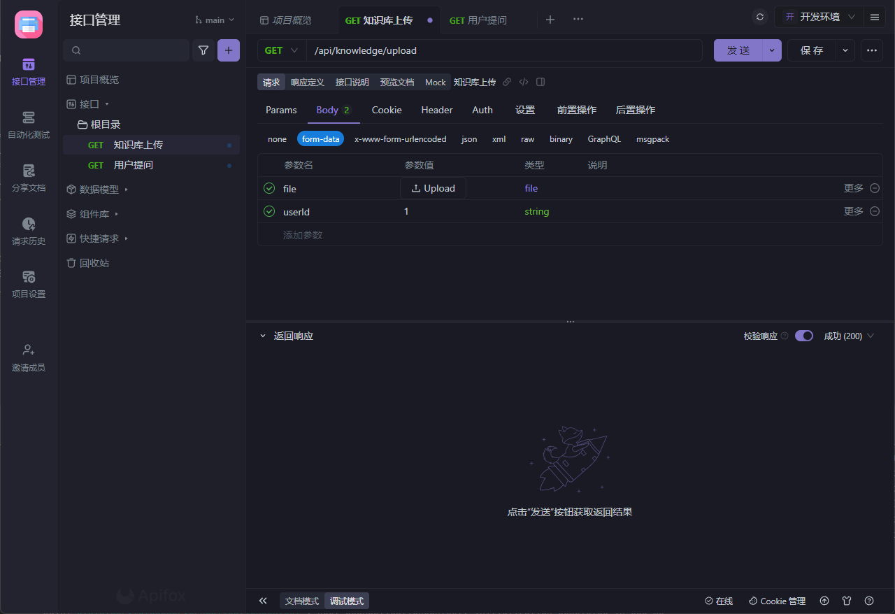
Task: Expand the 成功 (200) response dropdown
Action: point(849,336)
